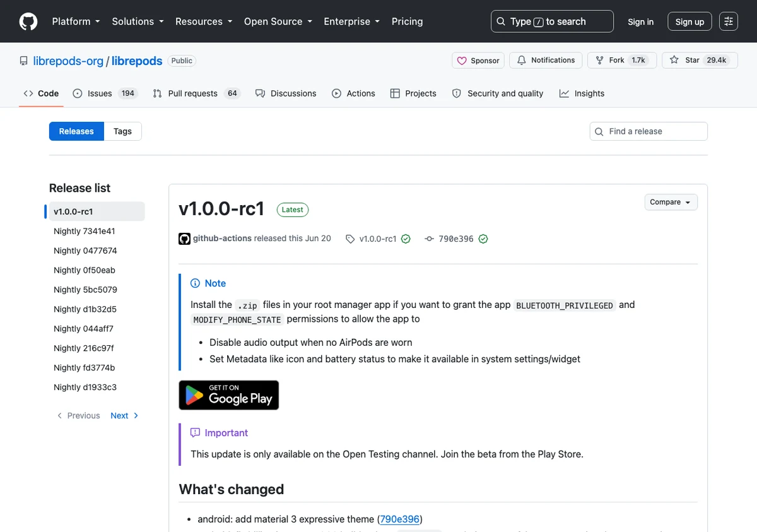Image resolution: width=757 pixels, height=532 pixels.
Task: Click commit hash 790e396 in release meta
Action: pyautogui.click(x=456, y=239)
